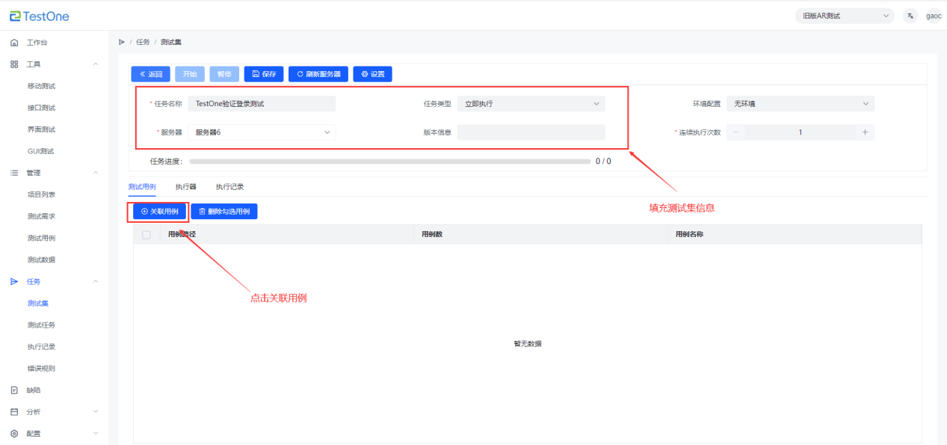Screen dimensions: 947x445
Task: Click the configuration gear icon in sidebar
Action: tap(14, 433)
